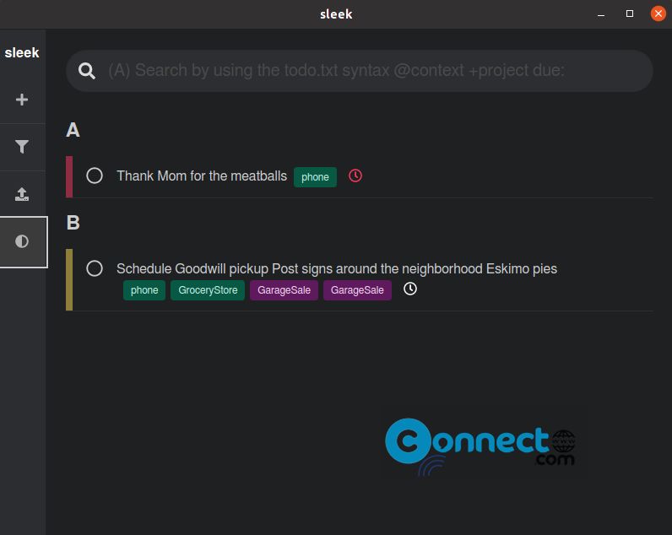Mark 'Schedule Goodwill pickup' todo as complete
The image size is (672, 535).
point(95,268)
